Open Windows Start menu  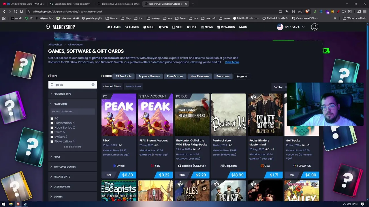click(x=4, y=204)
